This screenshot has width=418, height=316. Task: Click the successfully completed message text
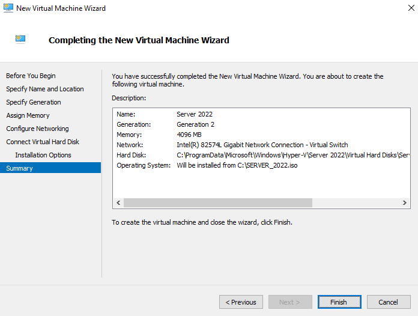(x=247, y=80)
